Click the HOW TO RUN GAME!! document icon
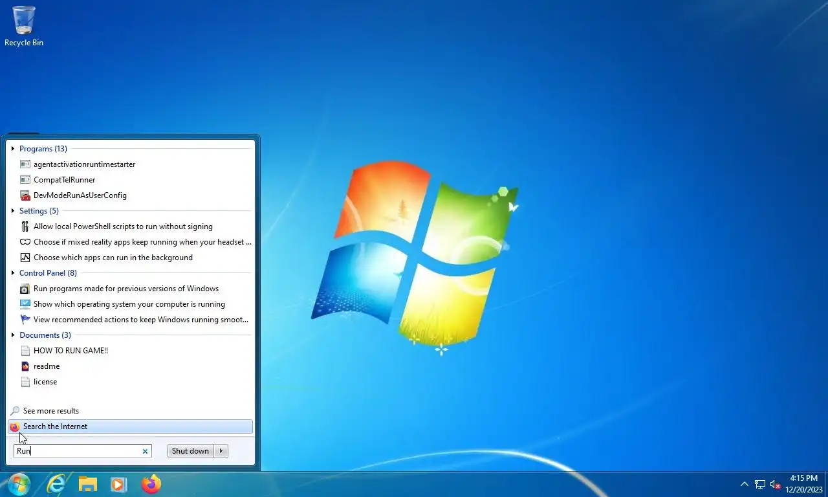 click(25, 351)
